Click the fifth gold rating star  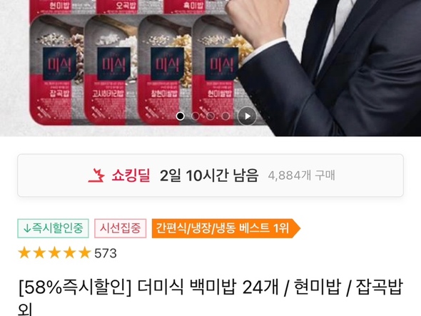click(x=85, y=253)
